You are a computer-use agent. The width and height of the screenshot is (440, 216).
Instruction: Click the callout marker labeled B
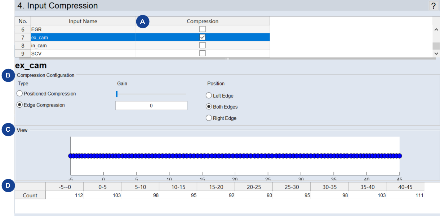(8, 76)
